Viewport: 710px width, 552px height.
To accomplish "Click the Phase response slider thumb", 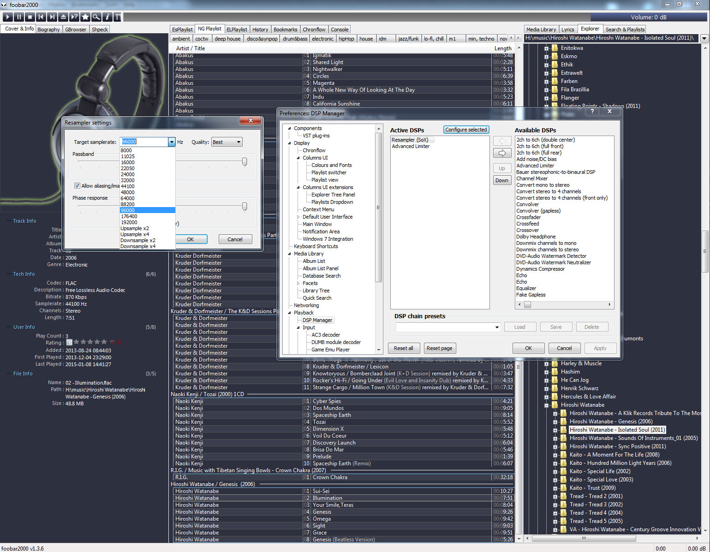I will coord(245,207).
